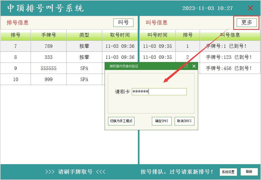261x180 pixels.
Task: Close the 中顶排号叫号系统 main window
Action: click(250, 8)
